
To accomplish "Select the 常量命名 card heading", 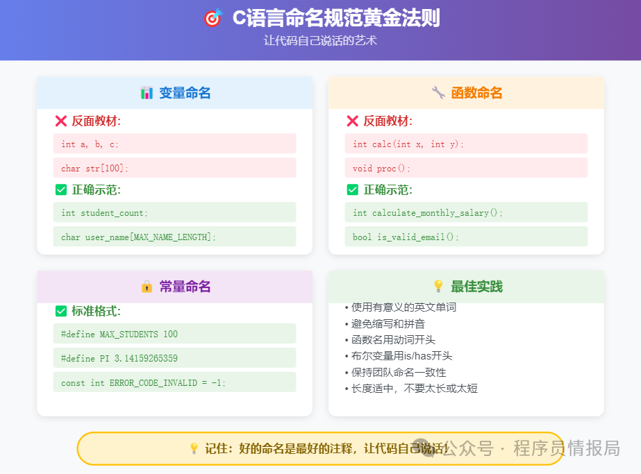I will (x=185, y=287).
